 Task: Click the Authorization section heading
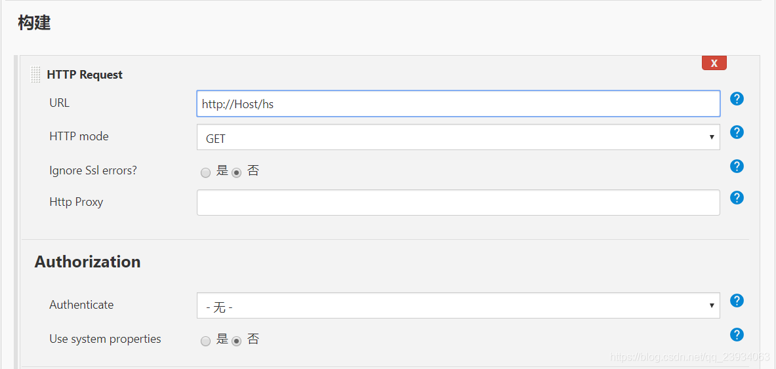(x=88, y=261)
